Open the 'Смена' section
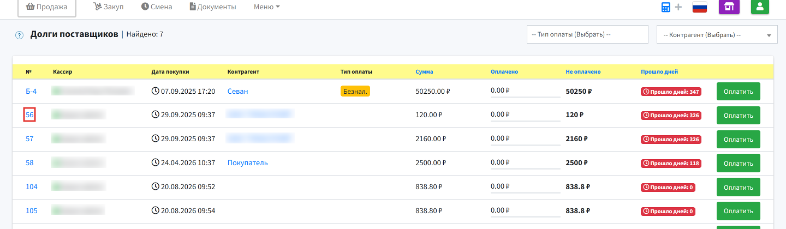 (157, 7)
